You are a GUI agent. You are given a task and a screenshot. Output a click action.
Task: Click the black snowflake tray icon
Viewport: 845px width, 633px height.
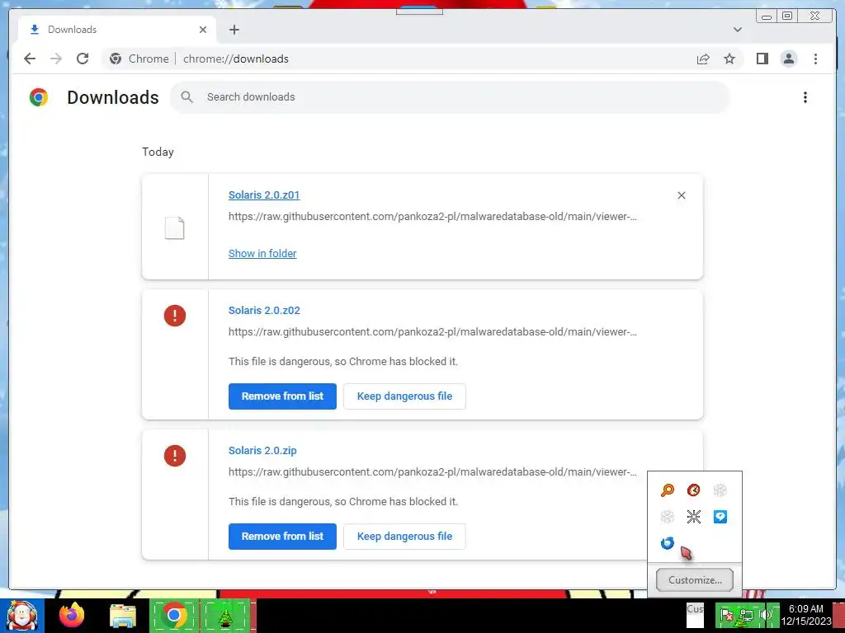click(693, 517)
